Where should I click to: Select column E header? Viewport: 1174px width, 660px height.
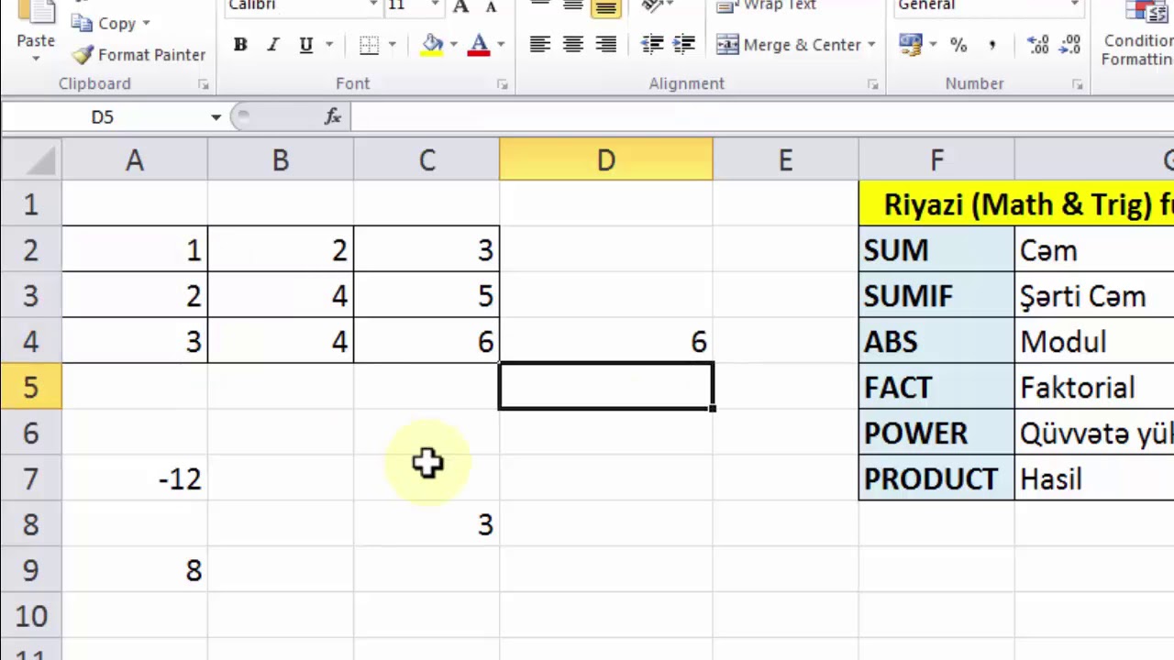786,160
